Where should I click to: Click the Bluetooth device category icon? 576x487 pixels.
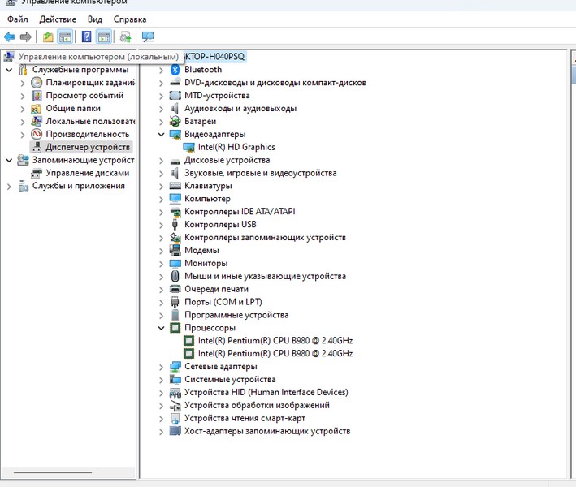(175, 70)
